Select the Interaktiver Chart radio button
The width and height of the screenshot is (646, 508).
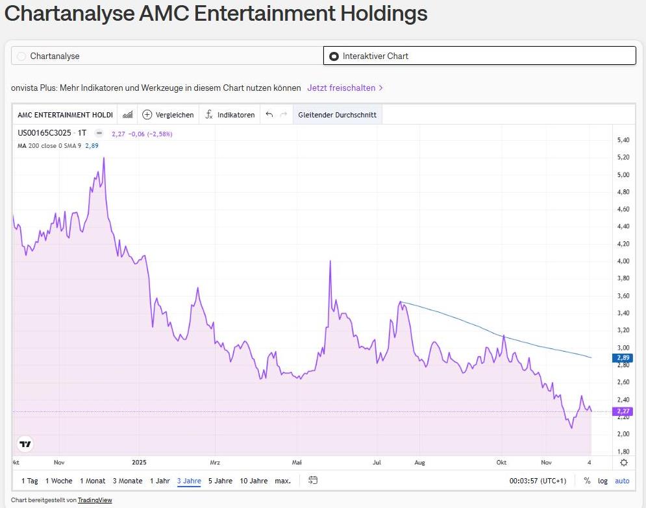(x=334, y=56)
